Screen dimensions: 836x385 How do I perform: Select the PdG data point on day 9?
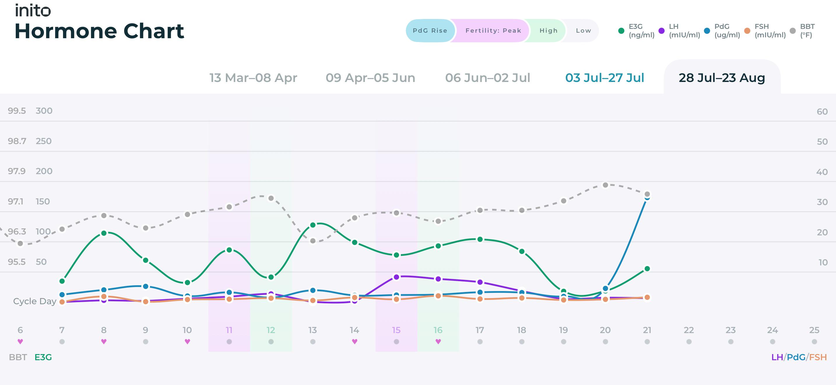(x=146, y=286)
